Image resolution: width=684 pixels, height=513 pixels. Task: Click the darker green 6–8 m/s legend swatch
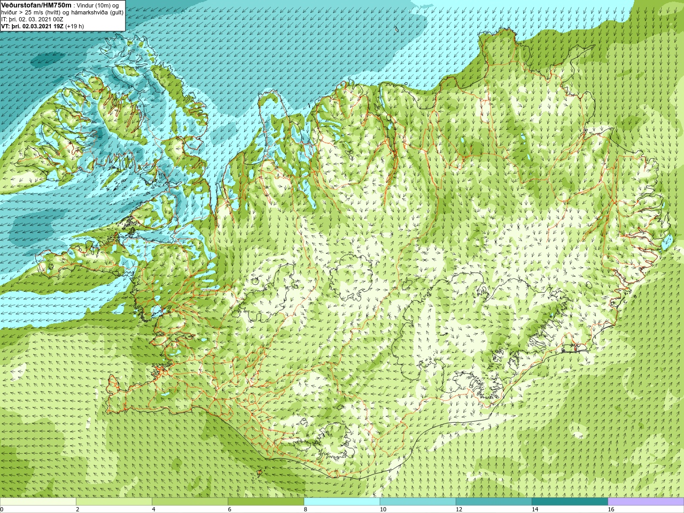pyautogui.click(x=266, y=501)
